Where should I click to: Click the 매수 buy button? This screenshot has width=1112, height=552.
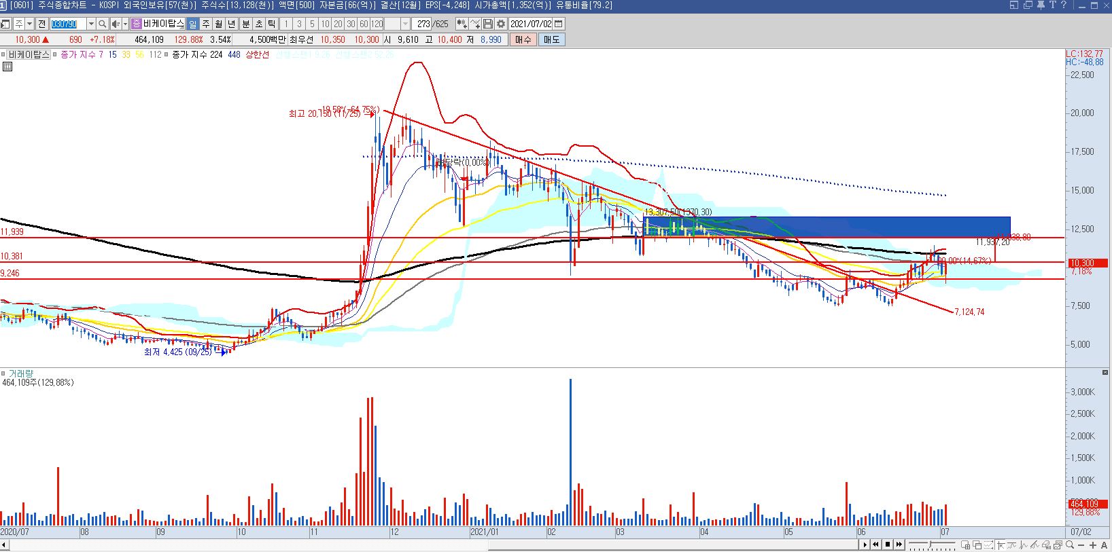523,39
